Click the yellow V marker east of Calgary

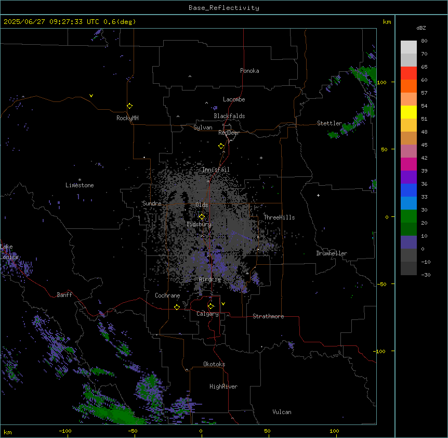click(x=223, y=304)
